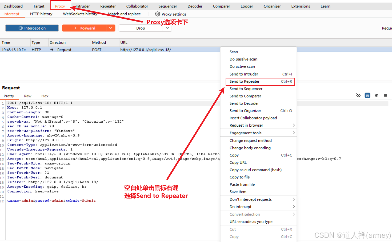Open Proxy settings gear icon

coord(158,14)
